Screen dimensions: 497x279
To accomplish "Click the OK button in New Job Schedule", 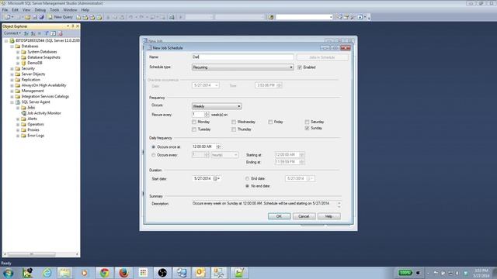I will pos(279,216).
